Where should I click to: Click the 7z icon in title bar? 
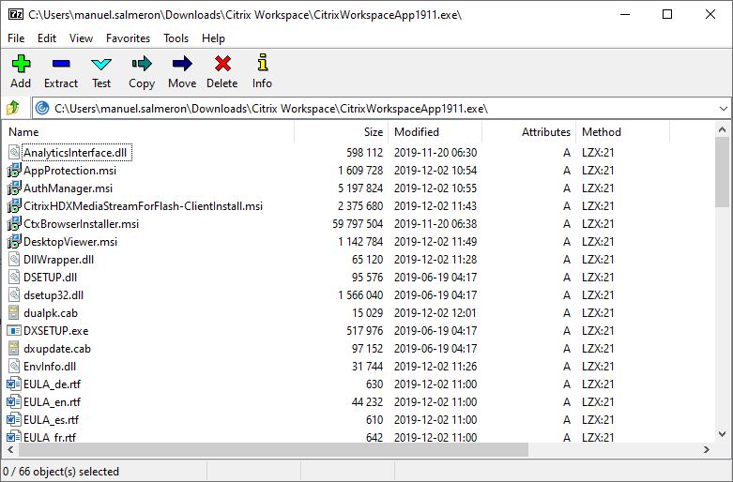(x=15, y=14)
